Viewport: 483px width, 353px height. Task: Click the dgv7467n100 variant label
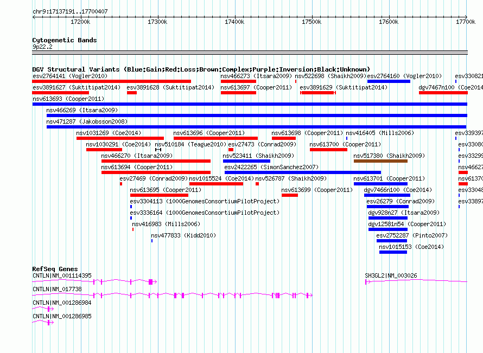pos(450,87)
